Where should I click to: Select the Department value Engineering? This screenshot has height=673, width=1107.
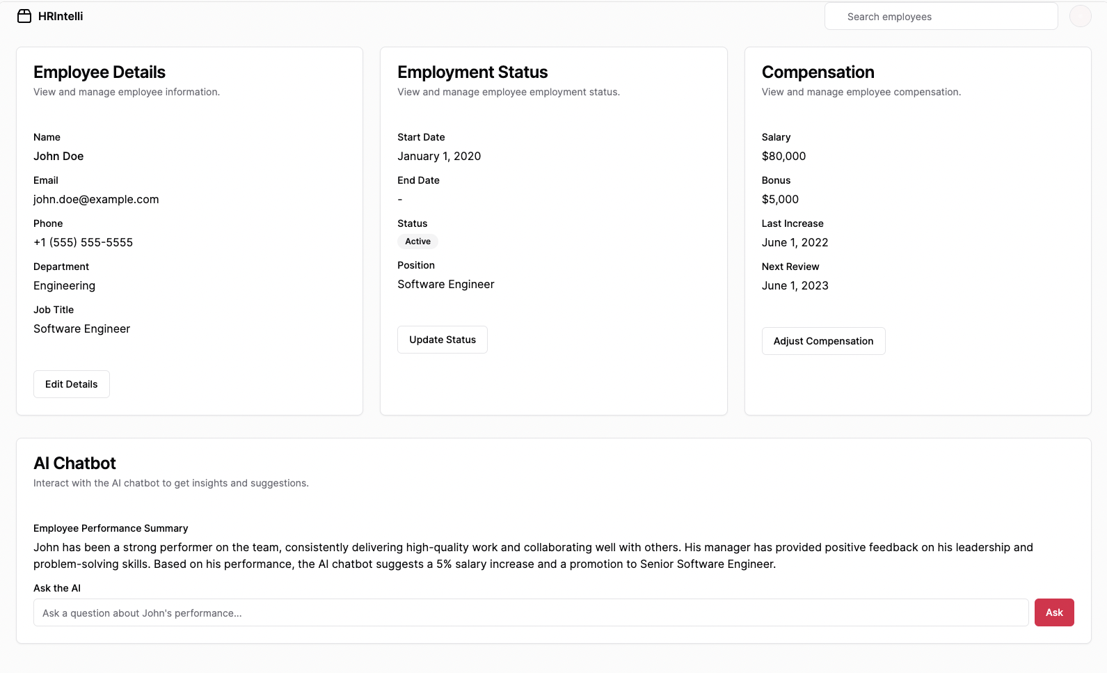[64, 285]
